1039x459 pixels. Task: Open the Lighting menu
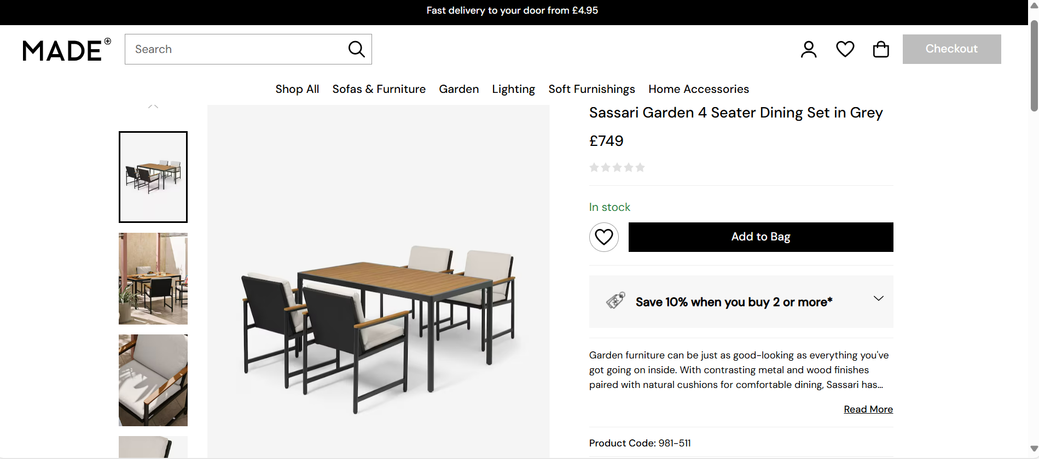(x=514, y=89)
